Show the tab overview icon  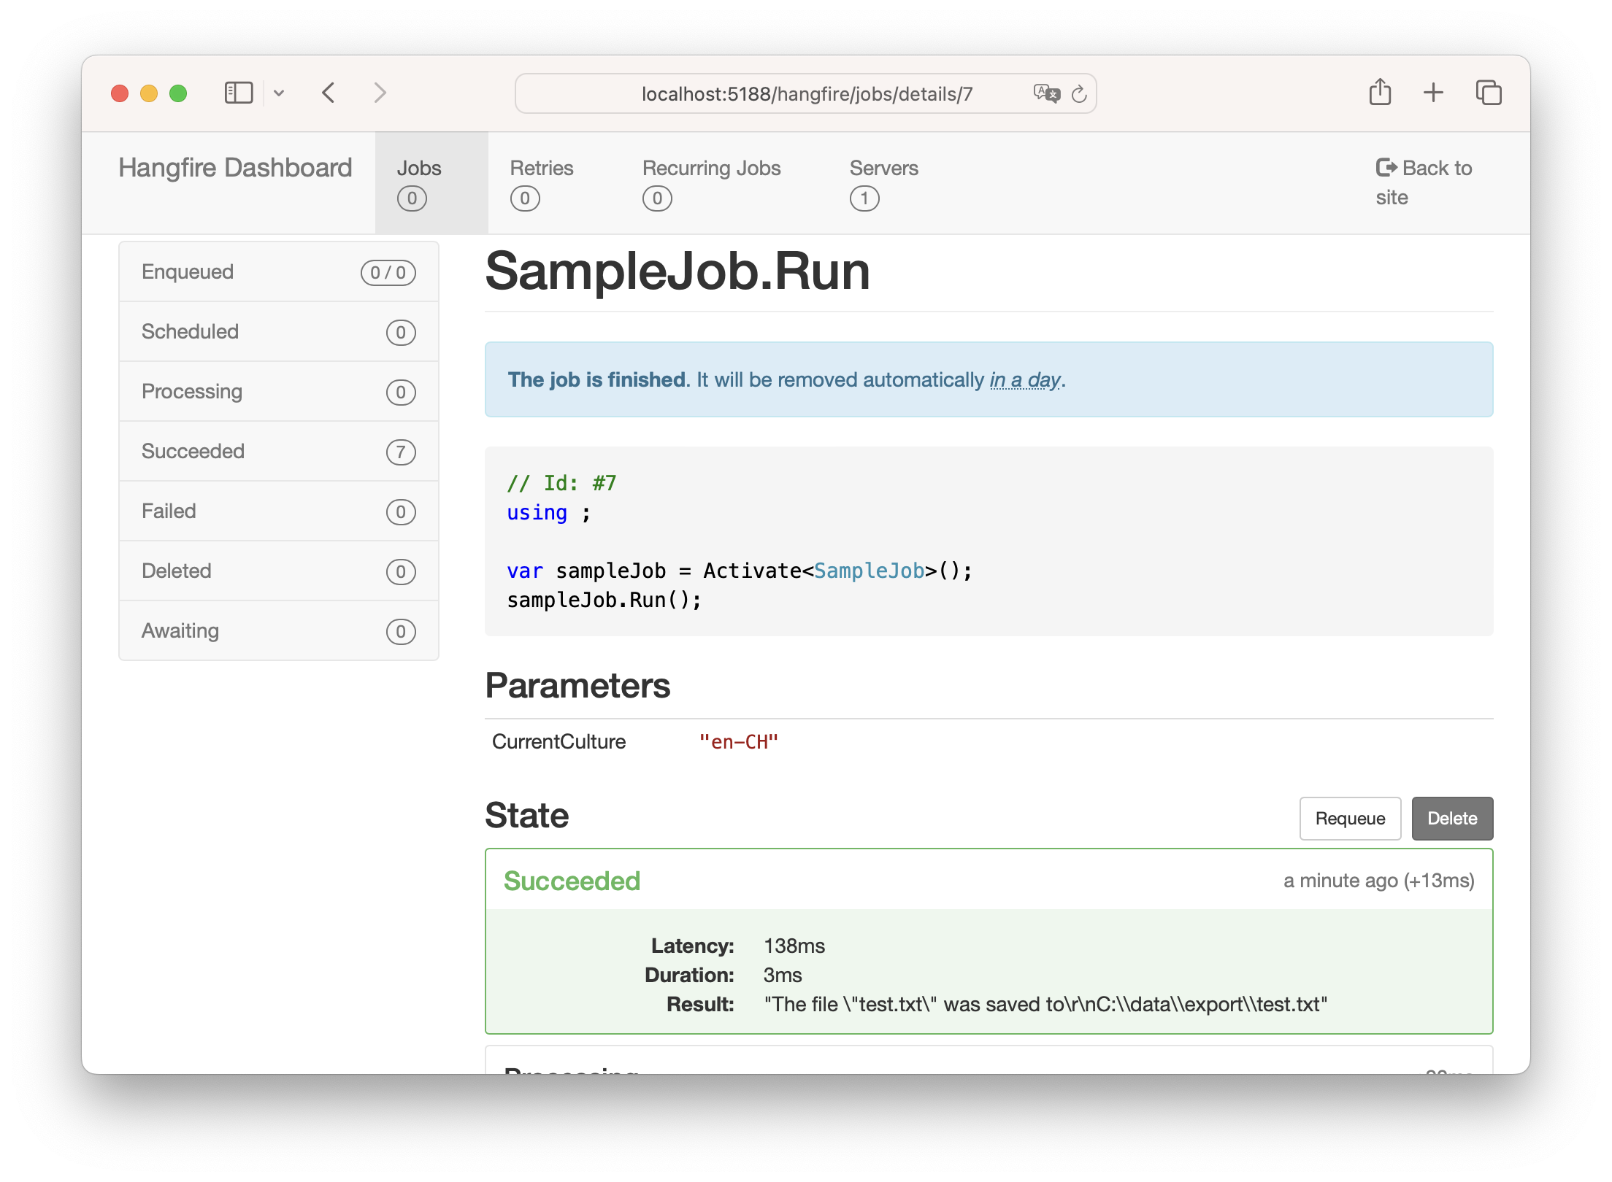(1489, 93)
